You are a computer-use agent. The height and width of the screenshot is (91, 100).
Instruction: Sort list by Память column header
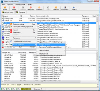(32, 16)
